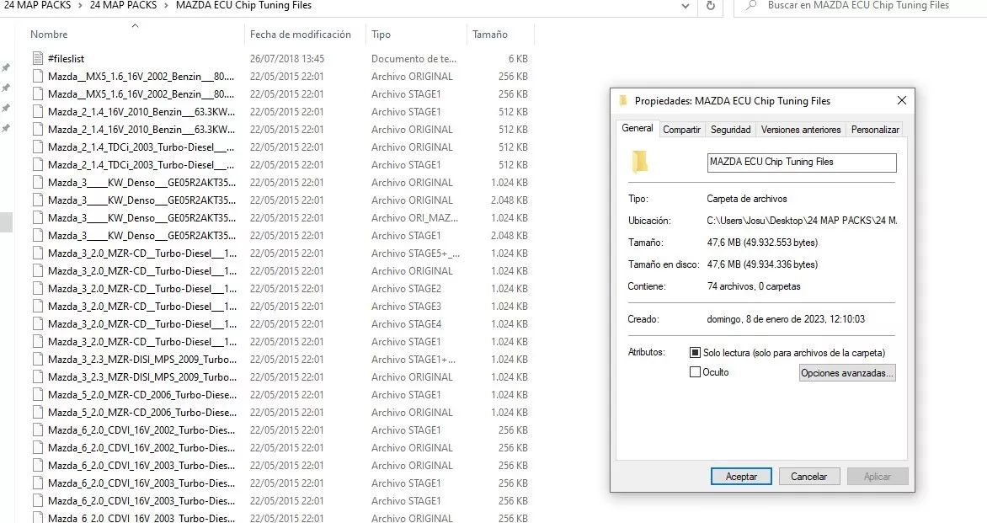Click the icon of the Mazda_5_2.0_MZR-CD Archivo ORIGINAL file
Image resolution: width=987 pixels, height=523 pixels.
point(39,412)
